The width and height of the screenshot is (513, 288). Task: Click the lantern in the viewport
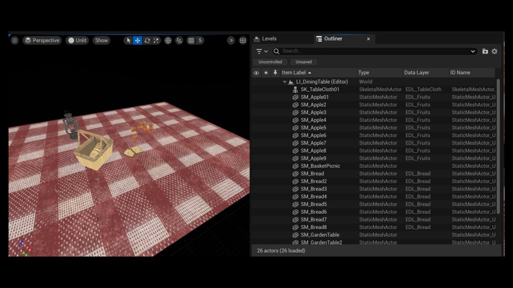[x=70, y=125]
